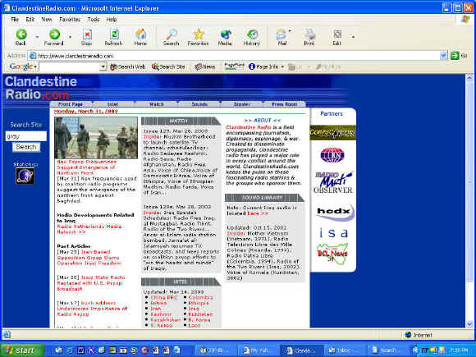Open the address bar dropdown arrow
The height and width of the screenshot is (357, 476).
tap(443, 56)
